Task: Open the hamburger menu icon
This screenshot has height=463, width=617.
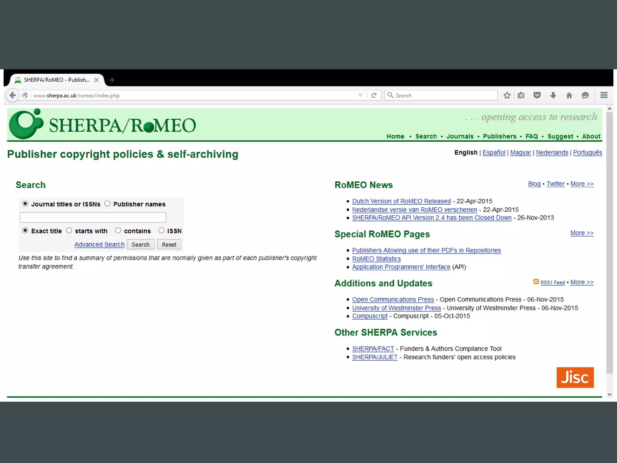Action: [604, 95]
